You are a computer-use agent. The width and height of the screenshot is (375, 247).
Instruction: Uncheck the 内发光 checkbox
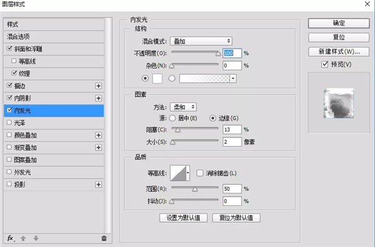click(9, 110)
